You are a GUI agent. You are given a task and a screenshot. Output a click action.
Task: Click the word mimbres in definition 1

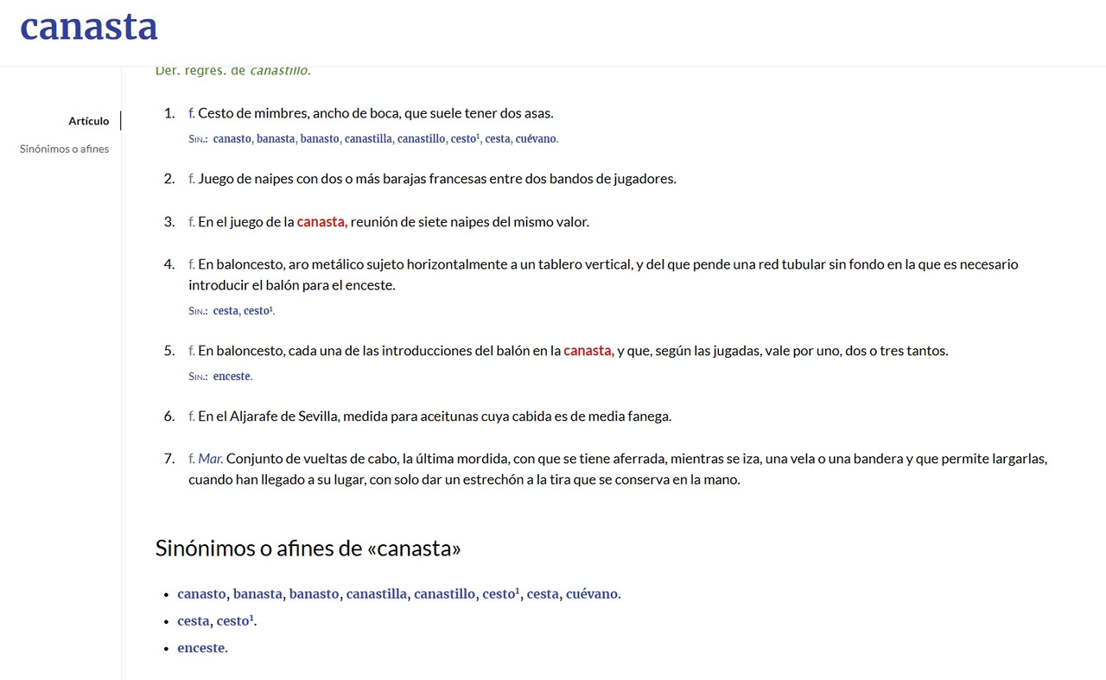[x=281, y=113]
